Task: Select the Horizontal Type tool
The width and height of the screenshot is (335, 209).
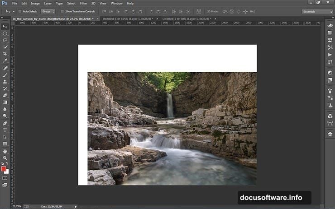Action: pyautogui.click(x=5, y=130)
